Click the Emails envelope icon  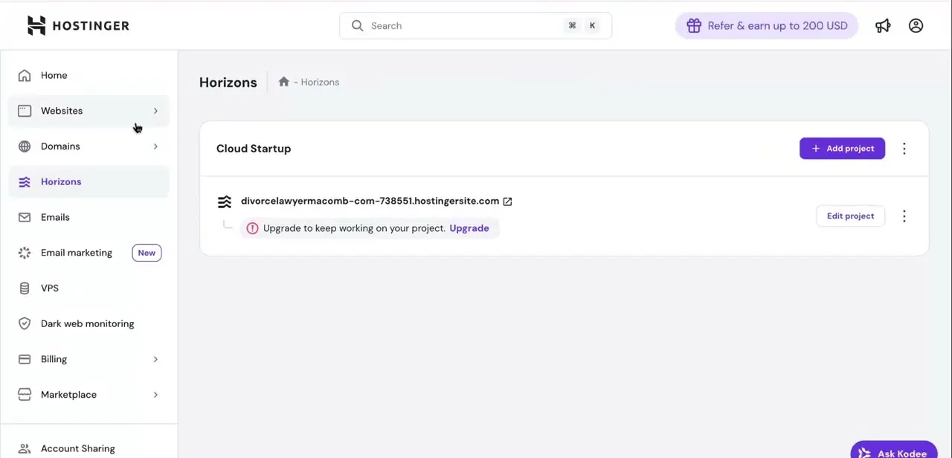pyautogui.click(x=25, y=217)
